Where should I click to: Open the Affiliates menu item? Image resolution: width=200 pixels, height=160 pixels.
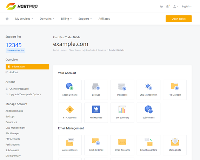coord(104,19)
